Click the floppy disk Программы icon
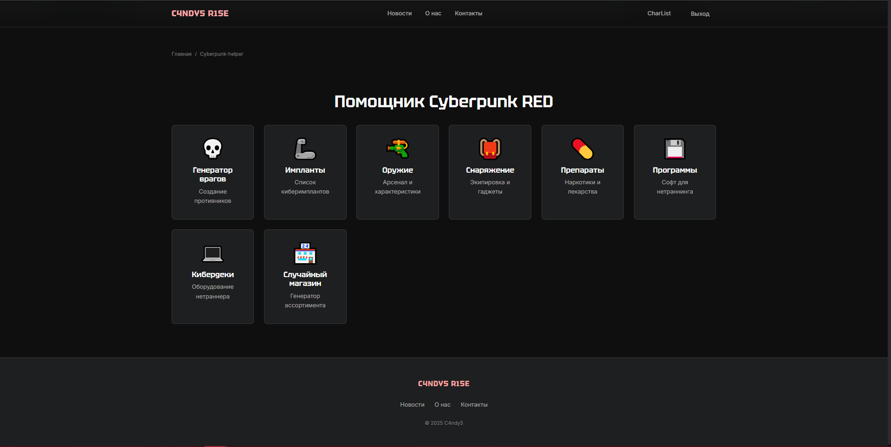Viewport: 891px width, 447px height. tap(675, 149)
